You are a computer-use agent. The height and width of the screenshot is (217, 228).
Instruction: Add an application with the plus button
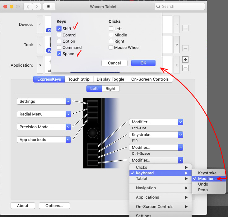point(185,59)
